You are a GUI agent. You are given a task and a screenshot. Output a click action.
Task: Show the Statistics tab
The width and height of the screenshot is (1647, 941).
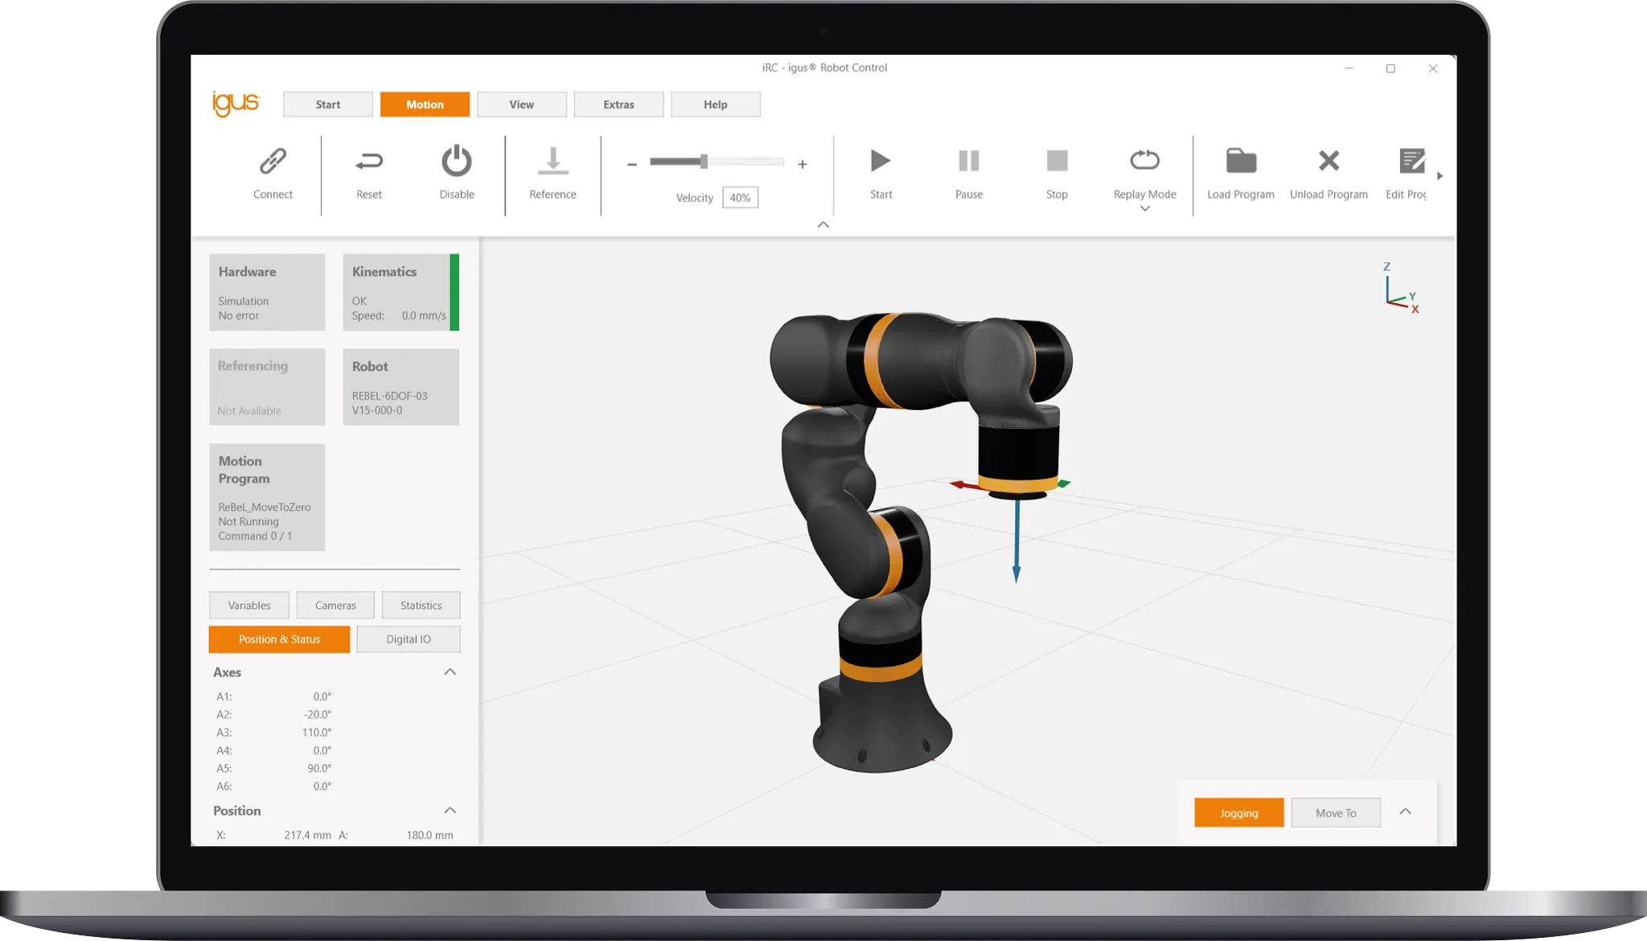[421, 606]
